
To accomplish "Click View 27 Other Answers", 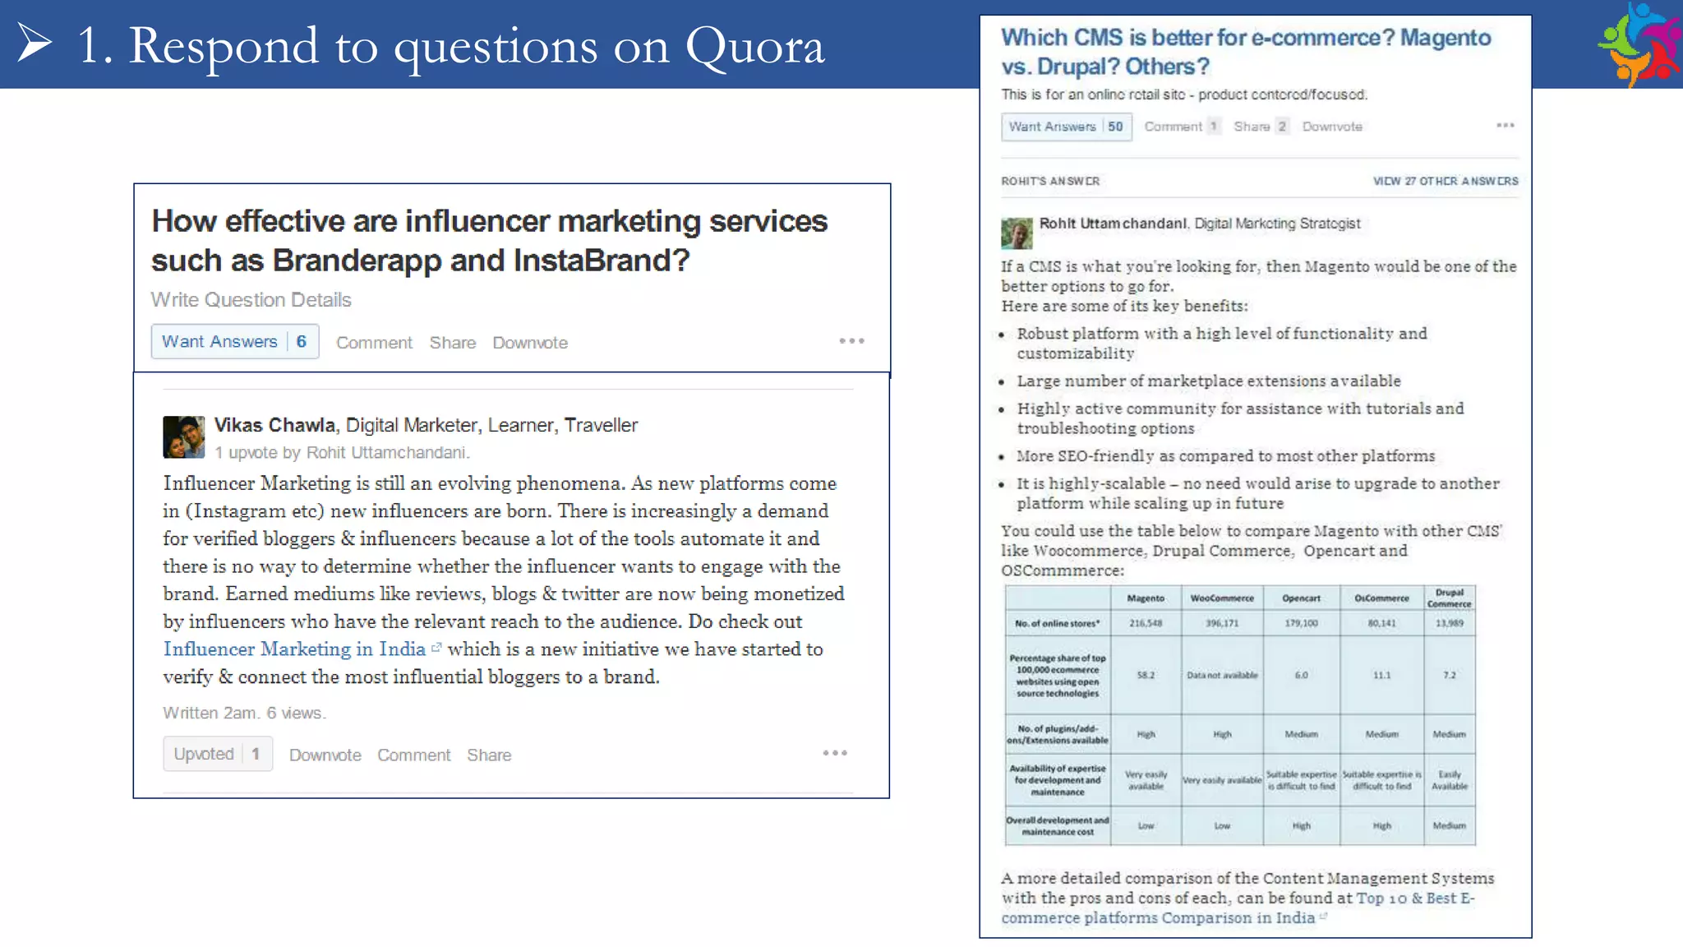I will coord(1446,181).
